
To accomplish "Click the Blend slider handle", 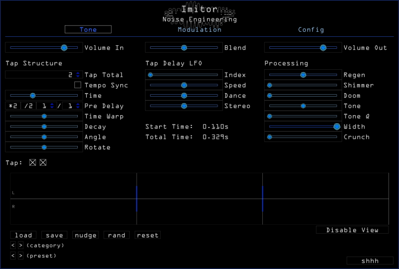I will (184, 47).
